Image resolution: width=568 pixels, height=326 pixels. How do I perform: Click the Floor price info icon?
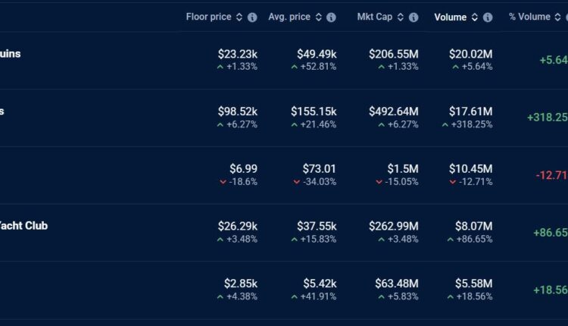(252, 17)
